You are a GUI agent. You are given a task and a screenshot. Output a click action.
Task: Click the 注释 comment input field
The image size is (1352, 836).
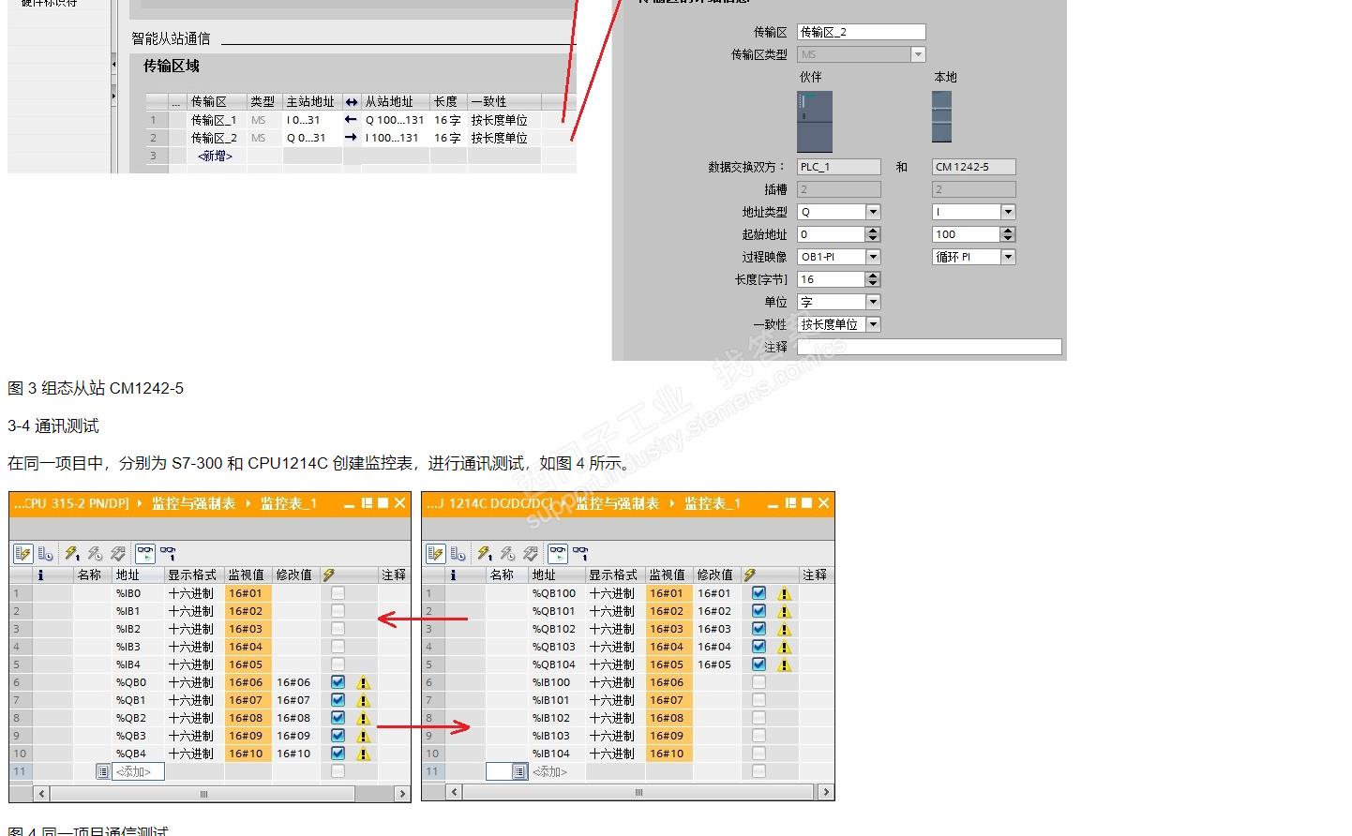[x=929, y=347]
